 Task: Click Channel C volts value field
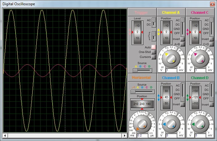[200, 70]
